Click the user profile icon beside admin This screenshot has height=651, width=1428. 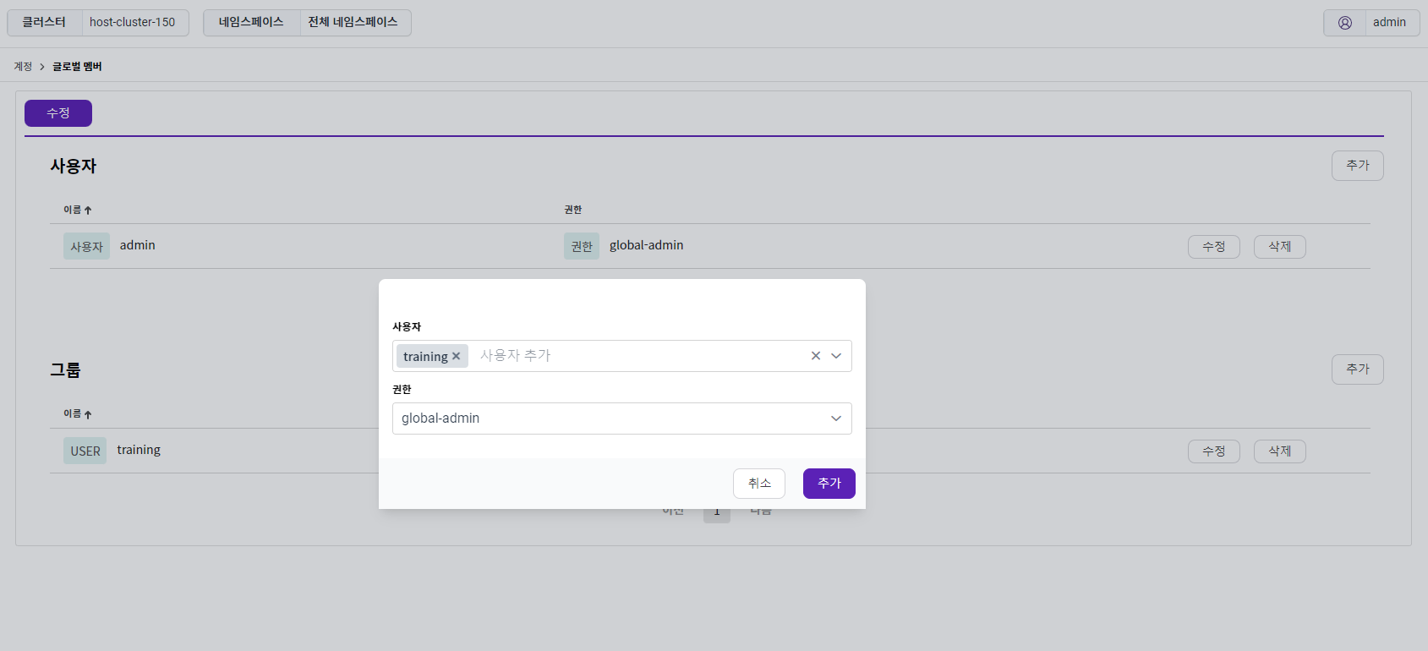click(1345, 23)
